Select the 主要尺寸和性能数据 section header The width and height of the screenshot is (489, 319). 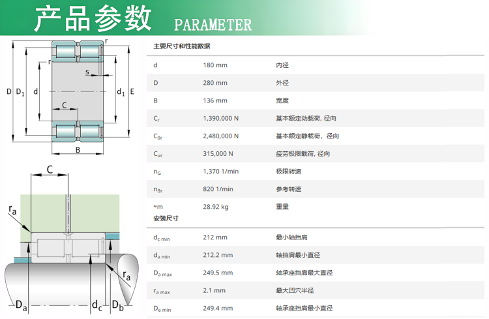(x=181, y=47)
